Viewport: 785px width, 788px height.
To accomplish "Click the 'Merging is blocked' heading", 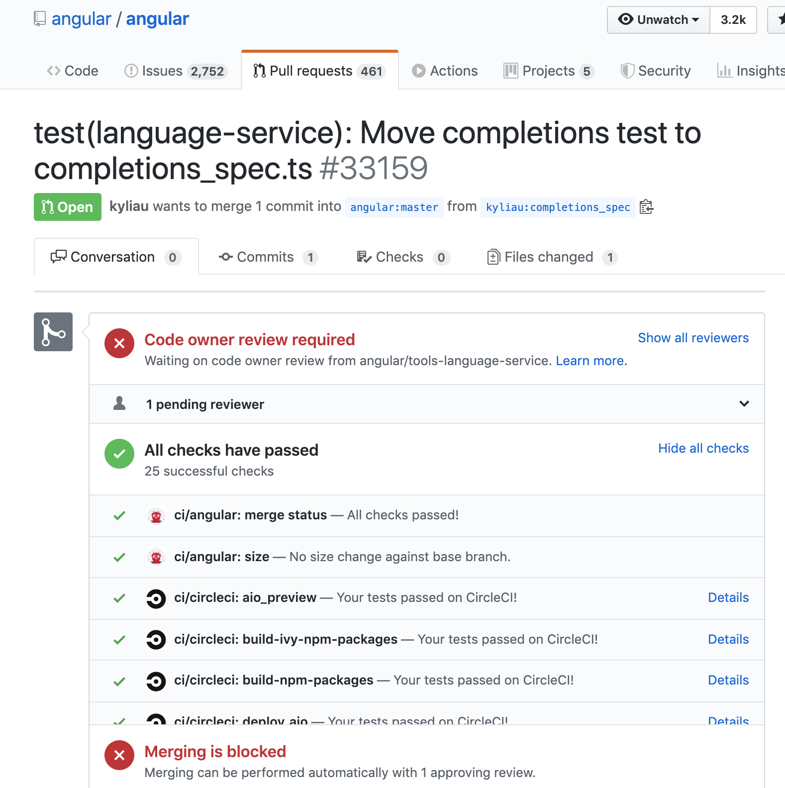I will pyautogui.click(x=215, y=751).
